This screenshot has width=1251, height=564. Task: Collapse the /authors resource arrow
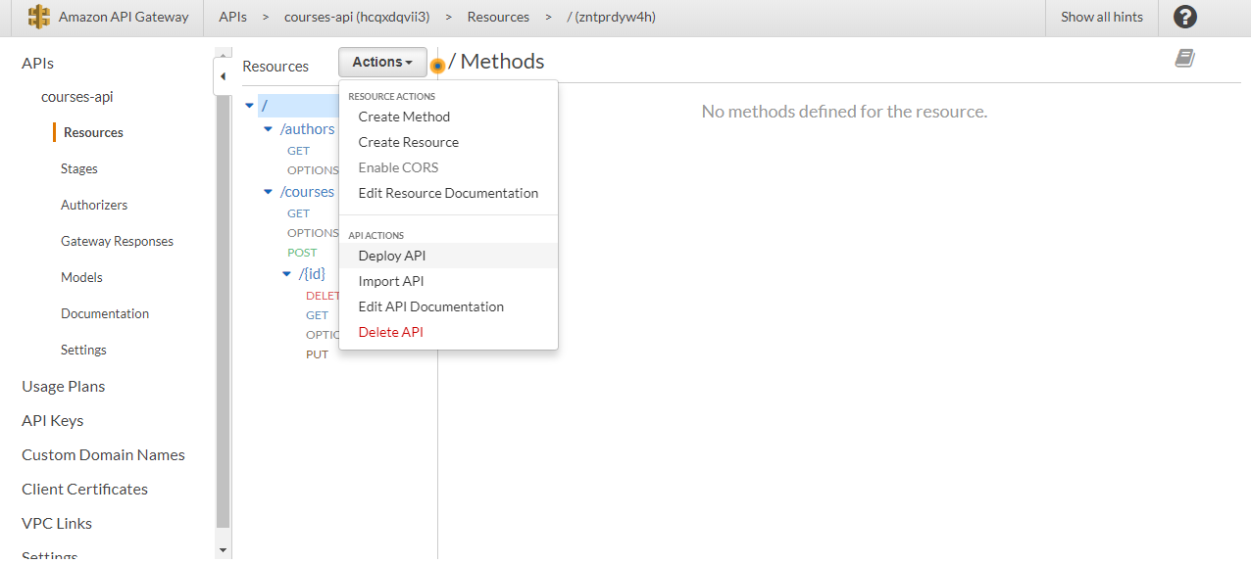[268, 129]
